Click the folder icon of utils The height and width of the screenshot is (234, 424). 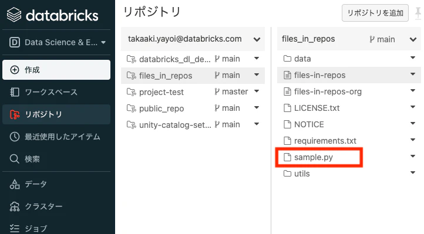pyautogui.click(x=287, y=173)
